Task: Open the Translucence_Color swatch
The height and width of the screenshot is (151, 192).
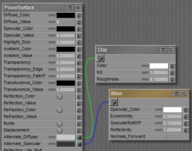Action: [x=66, y=83]
